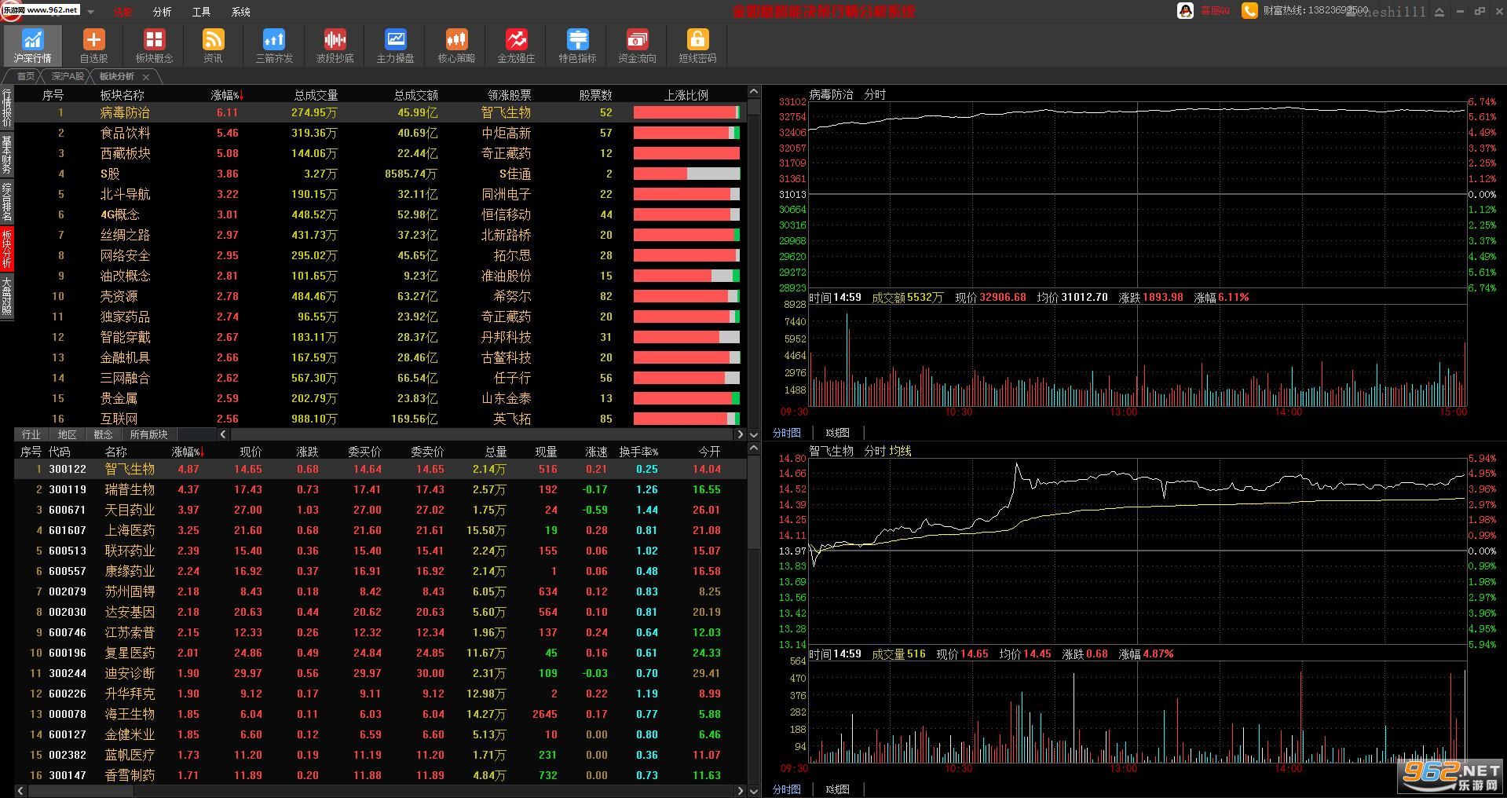Launch the 波段抄底 swing tool
The height and width of the screenshot is (798, 1507).
335,45
